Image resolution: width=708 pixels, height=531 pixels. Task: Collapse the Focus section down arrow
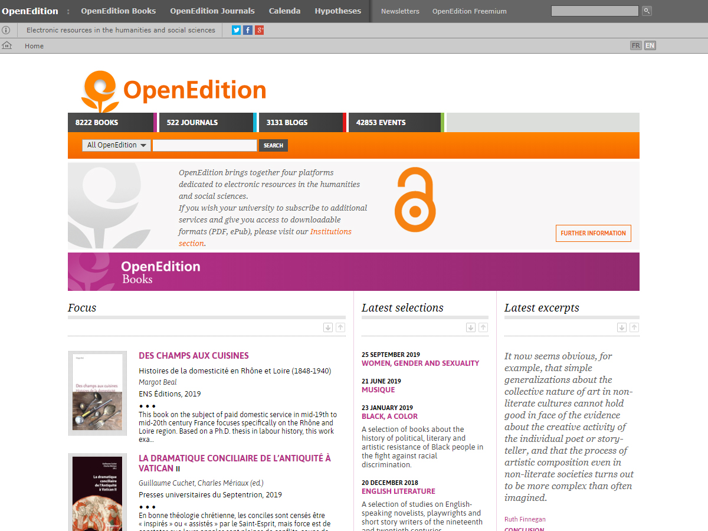(328, 327)
